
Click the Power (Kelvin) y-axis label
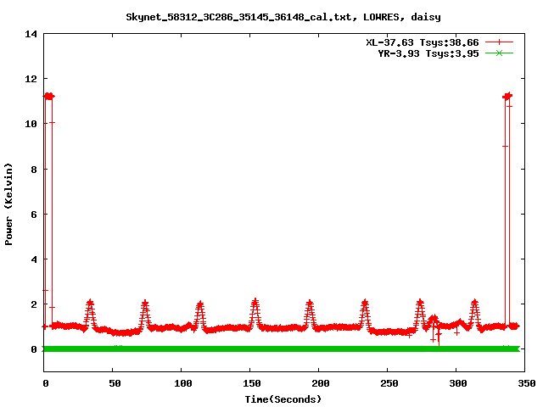tap(8, 204)
